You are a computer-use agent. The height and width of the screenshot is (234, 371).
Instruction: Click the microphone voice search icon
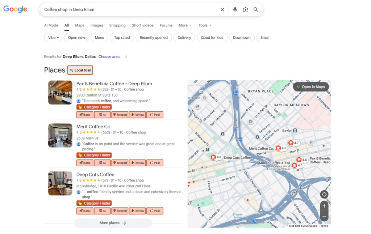[x=235, y=10]
